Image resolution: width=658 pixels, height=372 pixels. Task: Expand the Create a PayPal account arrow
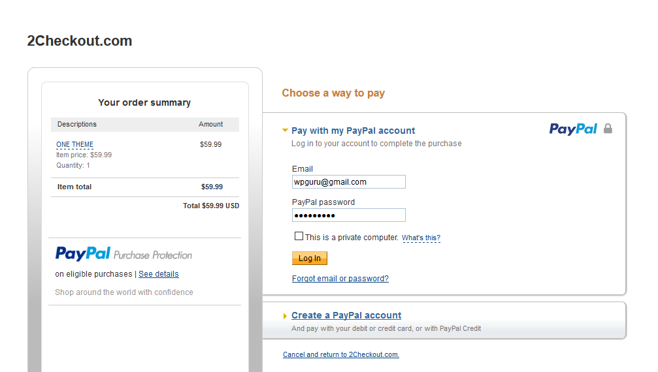(x=285, y=316)
